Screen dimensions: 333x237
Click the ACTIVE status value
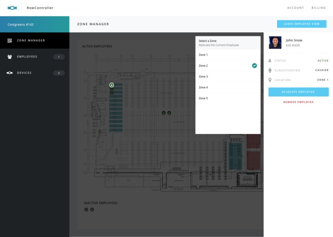[323, 60]
